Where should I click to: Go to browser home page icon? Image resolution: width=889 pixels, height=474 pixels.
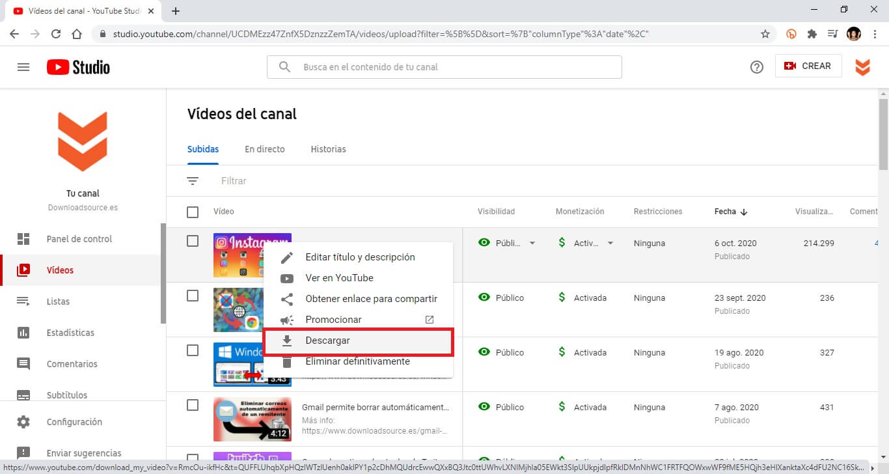pyautogui.click(x=77, y=34)
